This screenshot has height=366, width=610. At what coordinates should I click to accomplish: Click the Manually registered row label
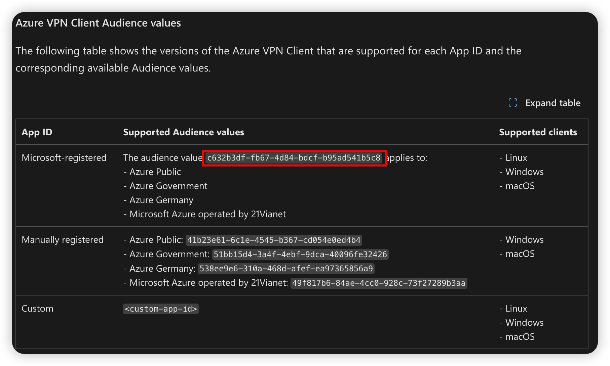[63, 240]
